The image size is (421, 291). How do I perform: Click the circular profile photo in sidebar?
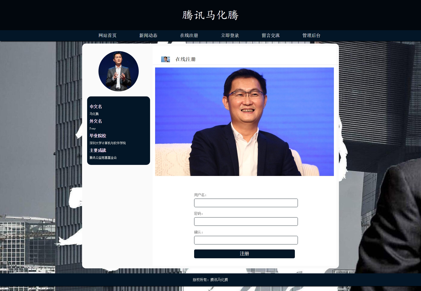pos(119,71)
